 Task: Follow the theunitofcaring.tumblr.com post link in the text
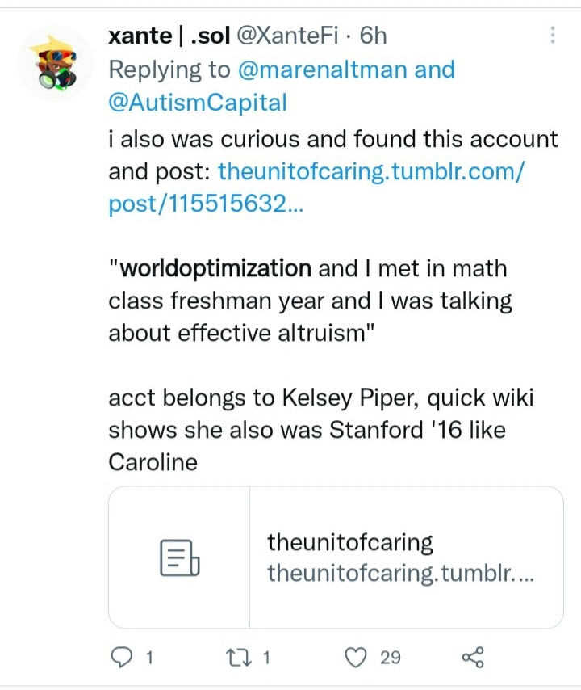365,171
